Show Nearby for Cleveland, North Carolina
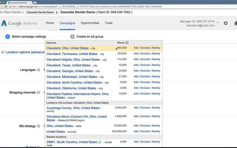 [156, 82]
